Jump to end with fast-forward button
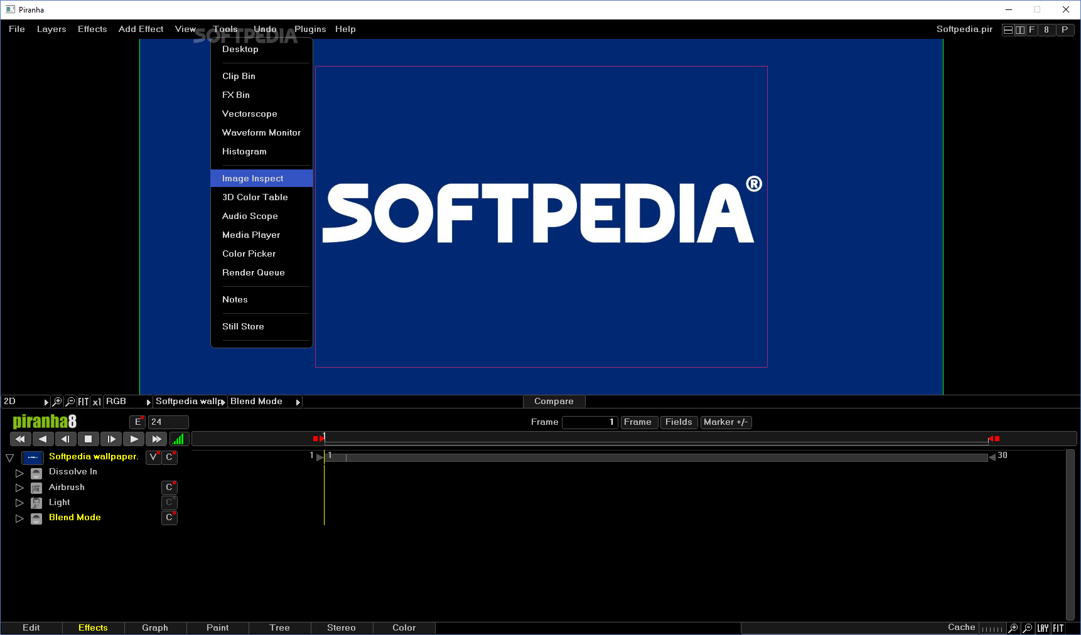This screenshot has width=1081, height=635. (156, 439)
